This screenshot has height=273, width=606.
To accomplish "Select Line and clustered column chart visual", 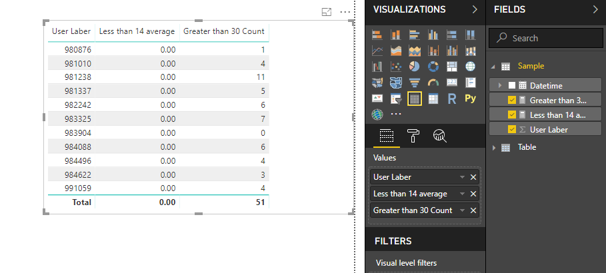I will 452,51.
